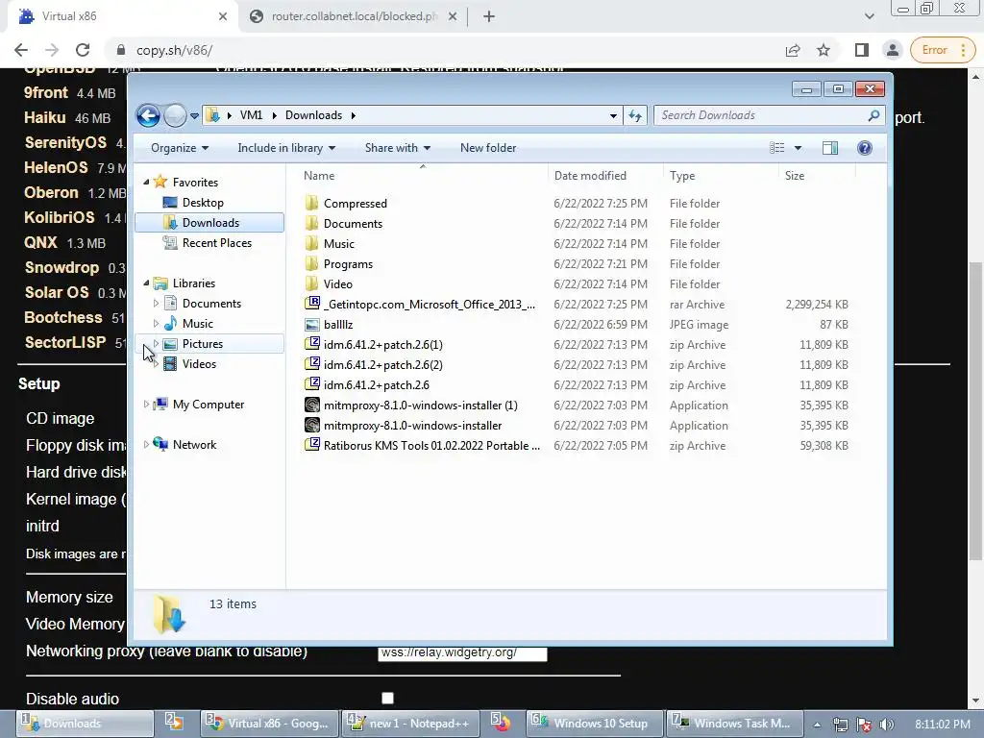
Task: Toggle the preview pane icon
Action: (x=830, y=148)
